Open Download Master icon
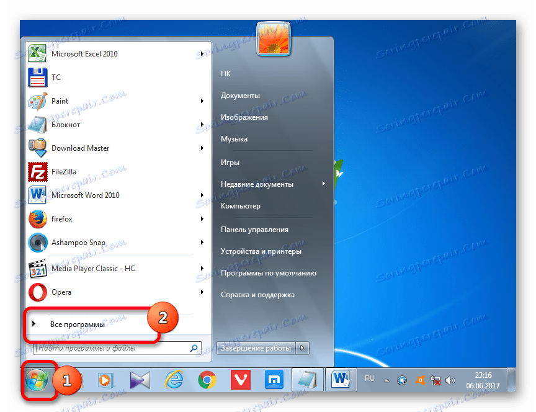 pos(38,148)
